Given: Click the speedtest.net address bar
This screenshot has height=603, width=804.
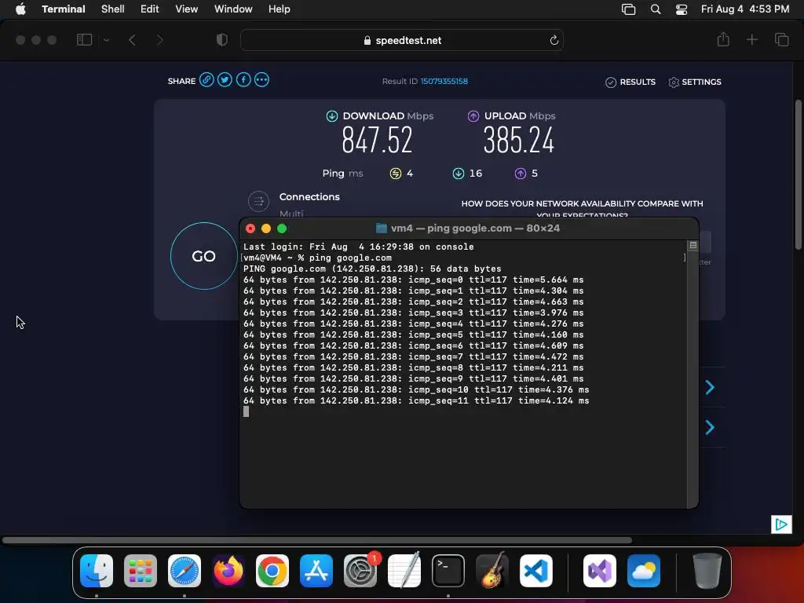Looking at the screenshot, I should (x=402, y=40).
